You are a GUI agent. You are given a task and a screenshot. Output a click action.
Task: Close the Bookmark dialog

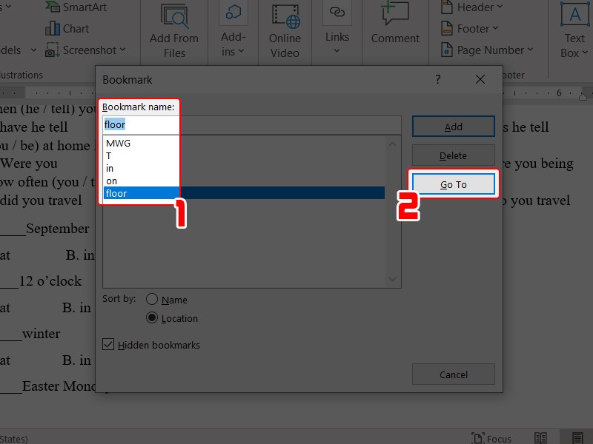pyautogui.click(x=480, y=79)
